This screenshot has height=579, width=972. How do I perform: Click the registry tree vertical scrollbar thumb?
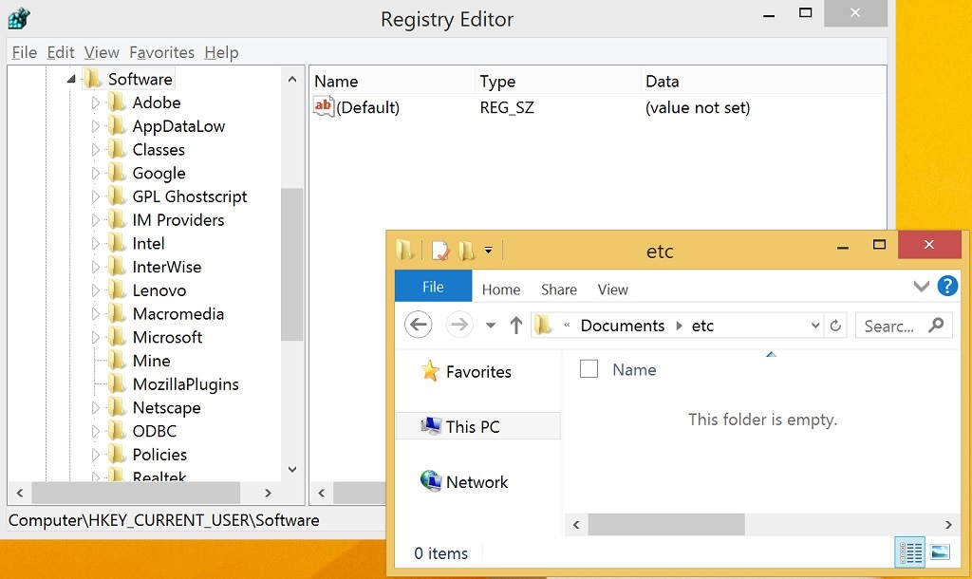[291, 264]
